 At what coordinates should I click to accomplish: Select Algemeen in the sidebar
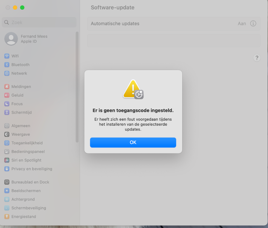pos(21,126)
